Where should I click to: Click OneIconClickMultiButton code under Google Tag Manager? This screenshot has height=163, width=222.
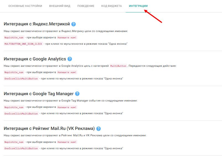pyautogui.click(x=21, y=113)
